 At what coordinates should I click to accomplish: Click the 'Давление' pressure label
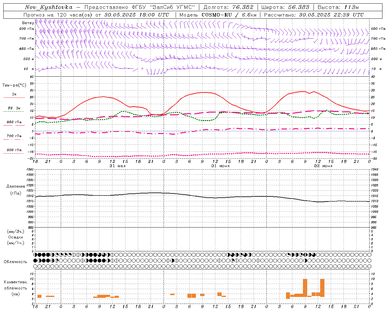tap(16, 186)
